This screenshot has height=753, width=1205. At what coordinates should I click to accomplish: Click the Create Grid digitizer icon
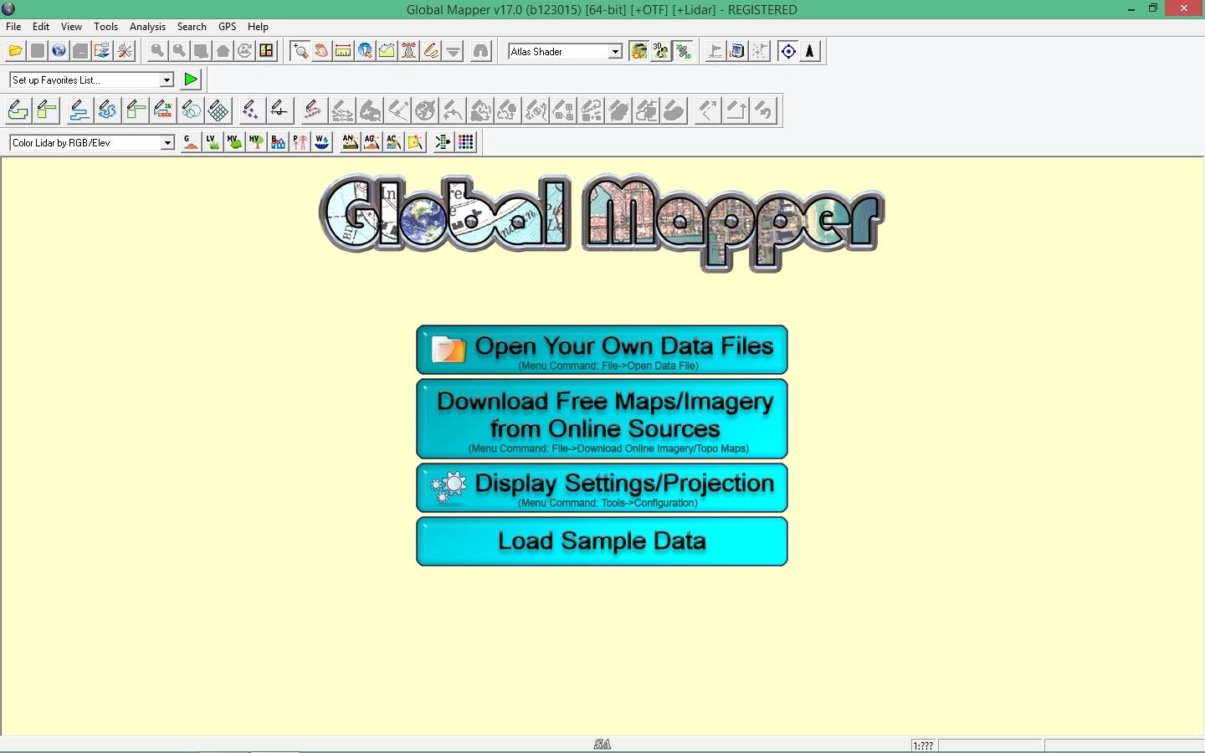click(x=218, y=110)
